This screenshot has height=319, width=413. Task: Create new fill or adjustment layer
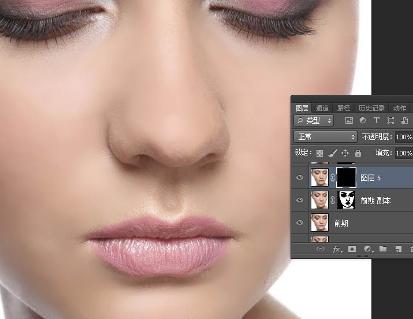click(x=368, y=248)
